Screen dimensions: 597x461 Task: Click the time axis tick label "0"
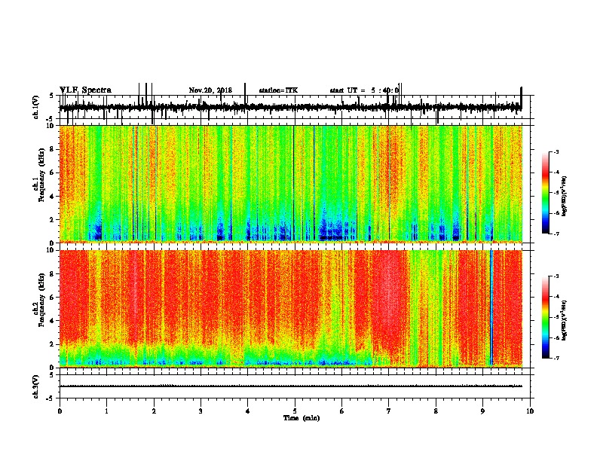(60, 411)
